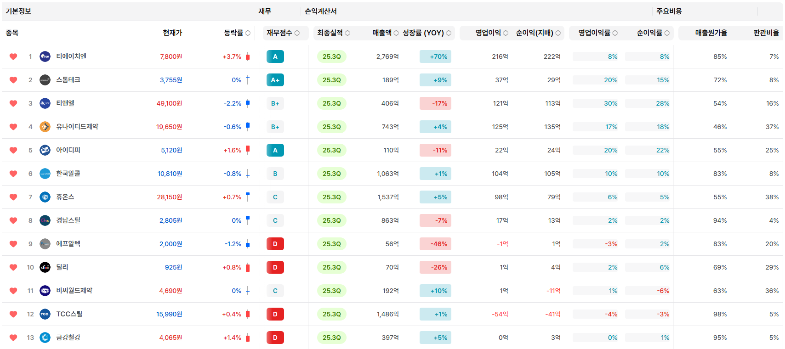Click the 유나이티드제약 orange logo icon

(x=45, y=127)
